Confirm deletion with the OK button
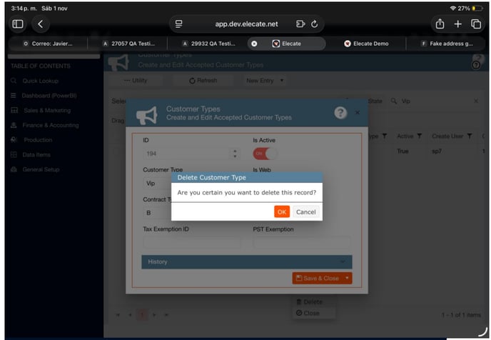This screenshot has width=491, height=340. click(x=282, y=212)
